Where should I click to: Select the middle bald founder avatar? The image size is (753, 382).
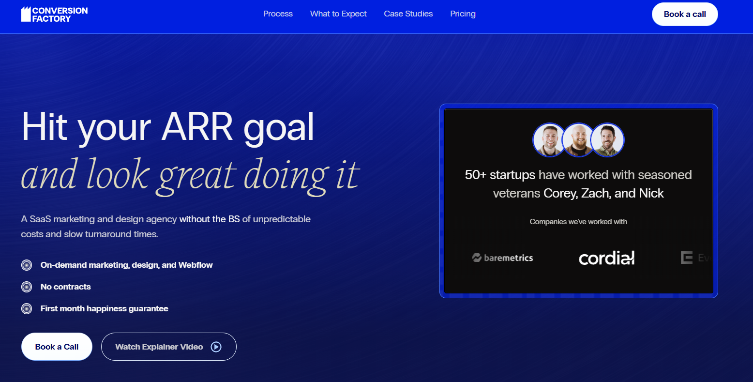(x=578, y=140)
